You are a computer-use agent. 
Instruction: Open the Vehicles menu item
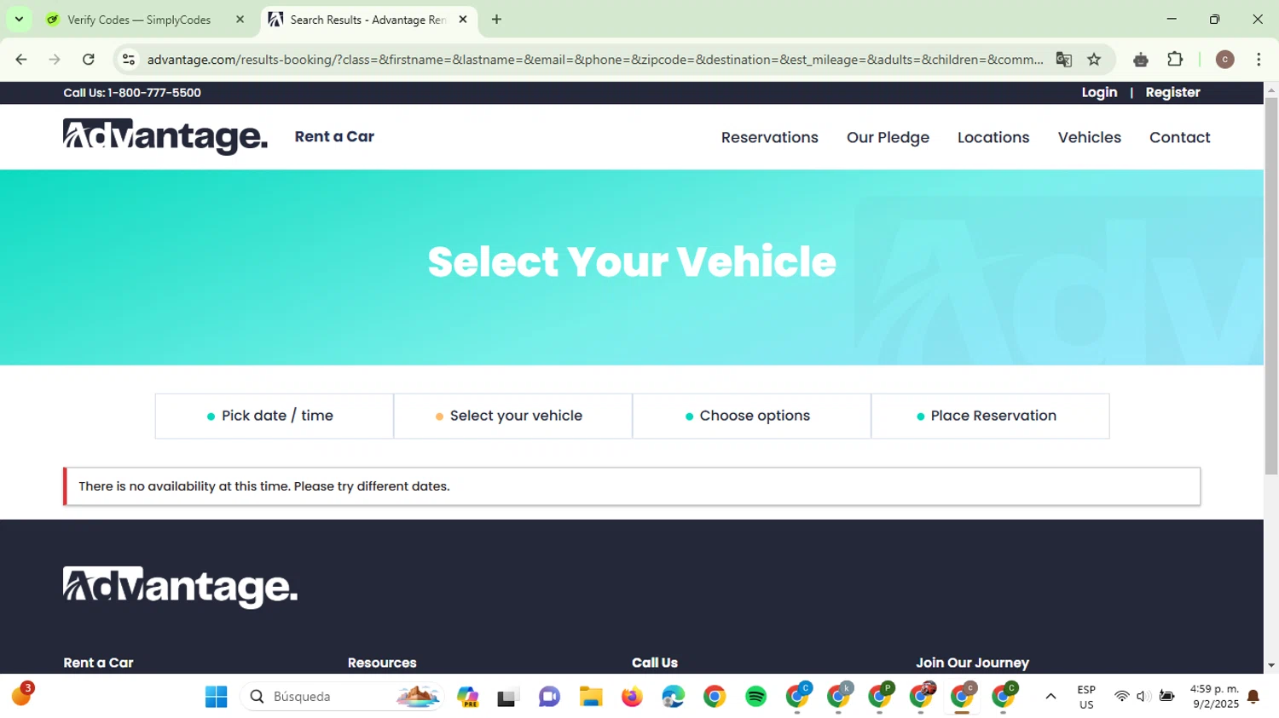click(x=1089, y=137)
